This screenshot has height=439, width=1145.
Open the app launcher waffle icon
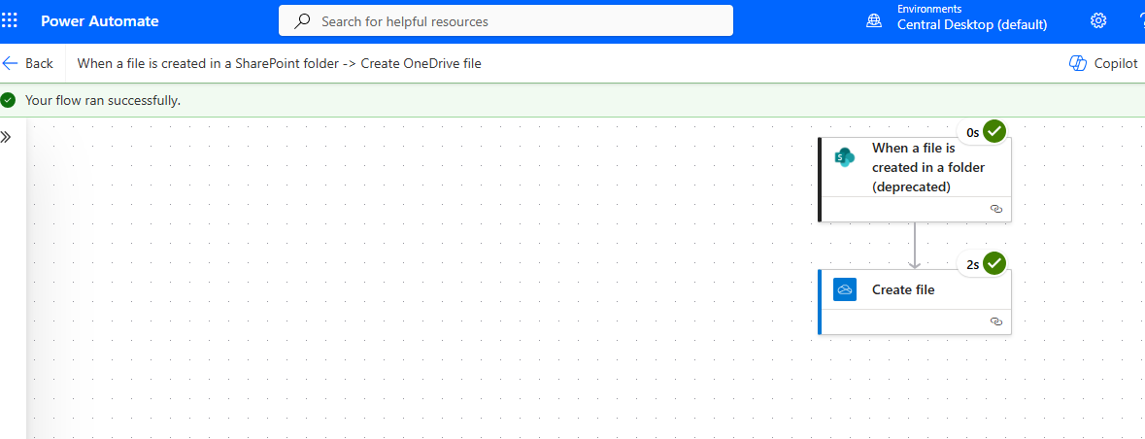10,20
